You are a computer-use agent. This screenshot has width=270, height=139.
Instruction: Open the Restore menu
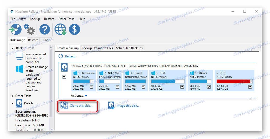(x=49, y=19)
